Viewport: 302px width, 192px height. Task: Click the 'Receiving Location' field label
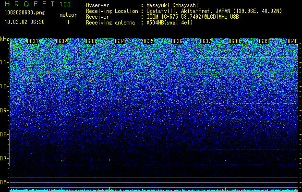click(x=112, y=11)
